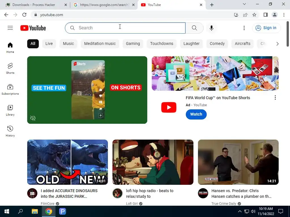
Task: Open Shorts in the sidebar
Action: (10, 68)
